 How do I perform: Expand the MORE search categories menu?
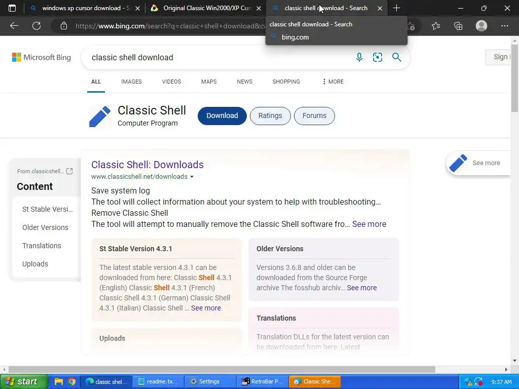(x=333, y=82)
